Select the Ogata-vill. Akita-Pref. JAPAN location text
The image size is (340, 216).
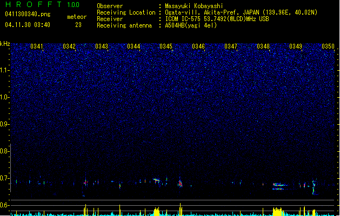(x=241, y=12)
